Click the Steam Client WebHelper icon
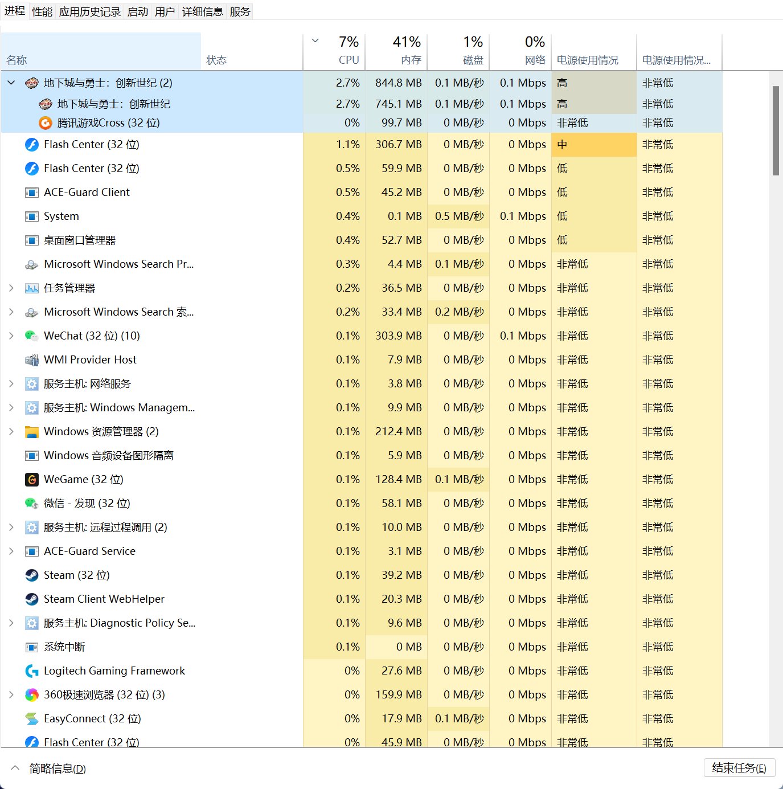Image resolution: width=783 pixels, height=789 pixels. 32,599
